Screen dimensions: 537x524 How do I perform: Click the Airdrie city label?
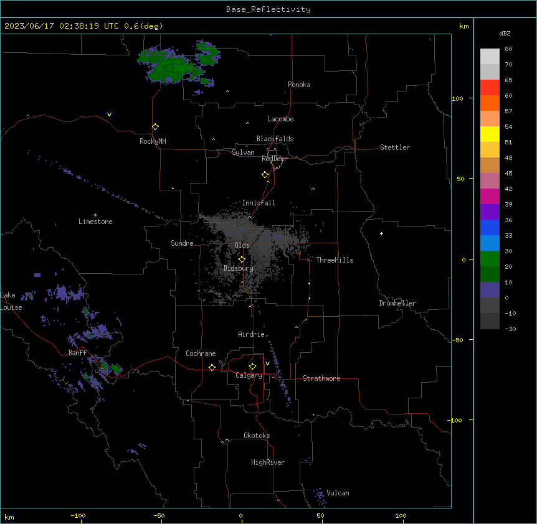(252, 334)
